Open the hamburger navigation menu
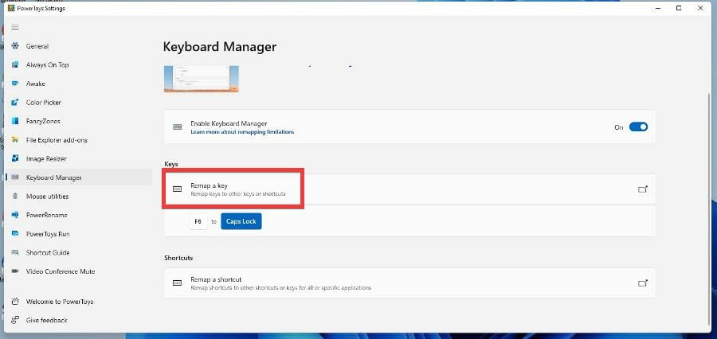The image size is (717, 339). pos(15,27)
